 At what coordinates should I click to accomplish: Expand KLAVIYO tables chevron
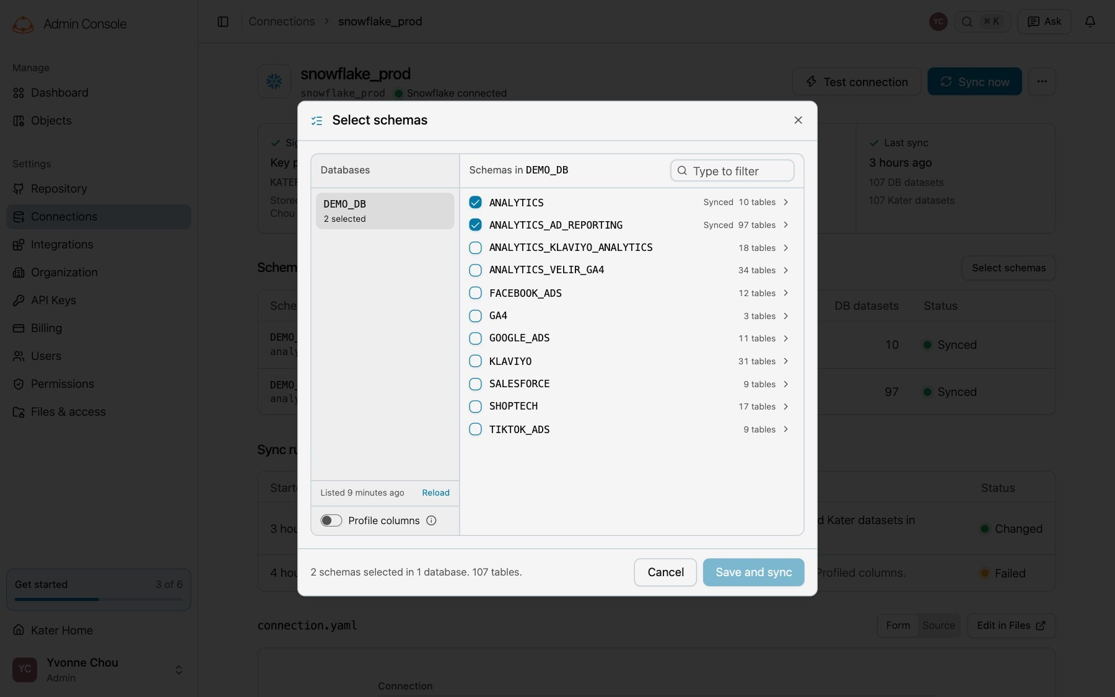pos(785,361)
